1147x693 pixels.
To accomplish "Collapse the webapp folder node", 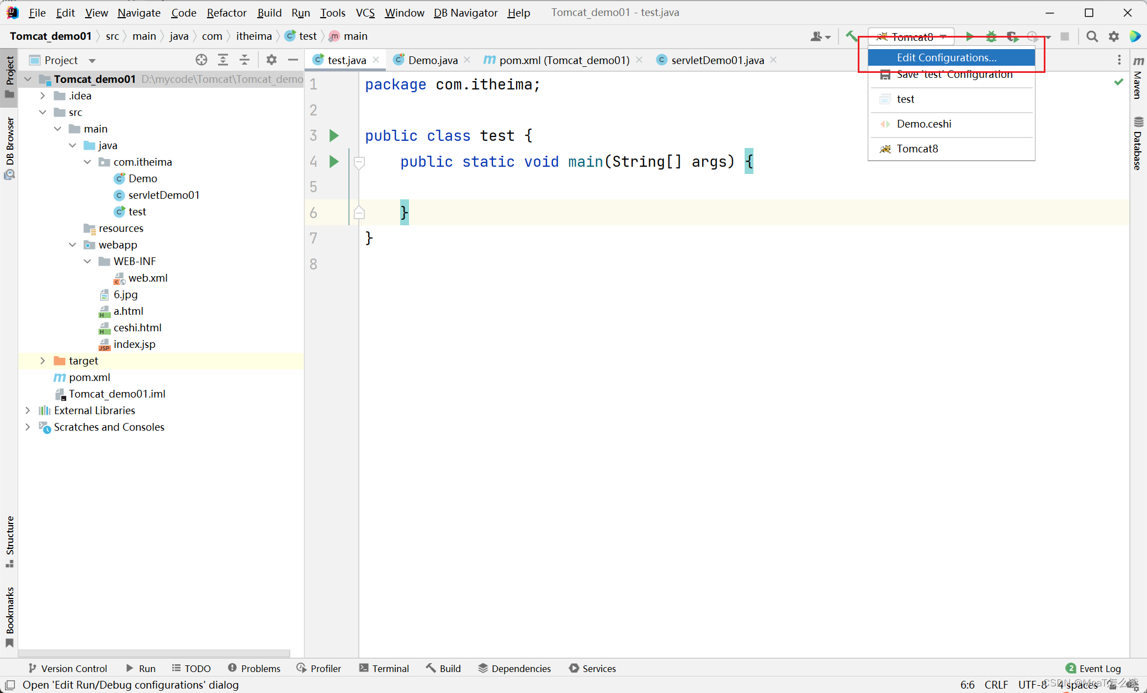I will coord(72,245).
